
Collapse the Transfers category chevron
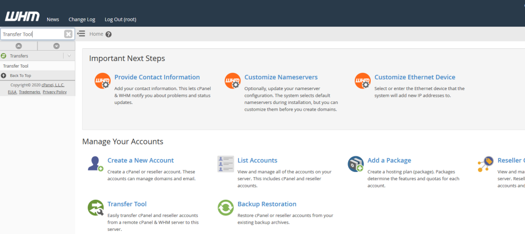click(x=69, y=56)
